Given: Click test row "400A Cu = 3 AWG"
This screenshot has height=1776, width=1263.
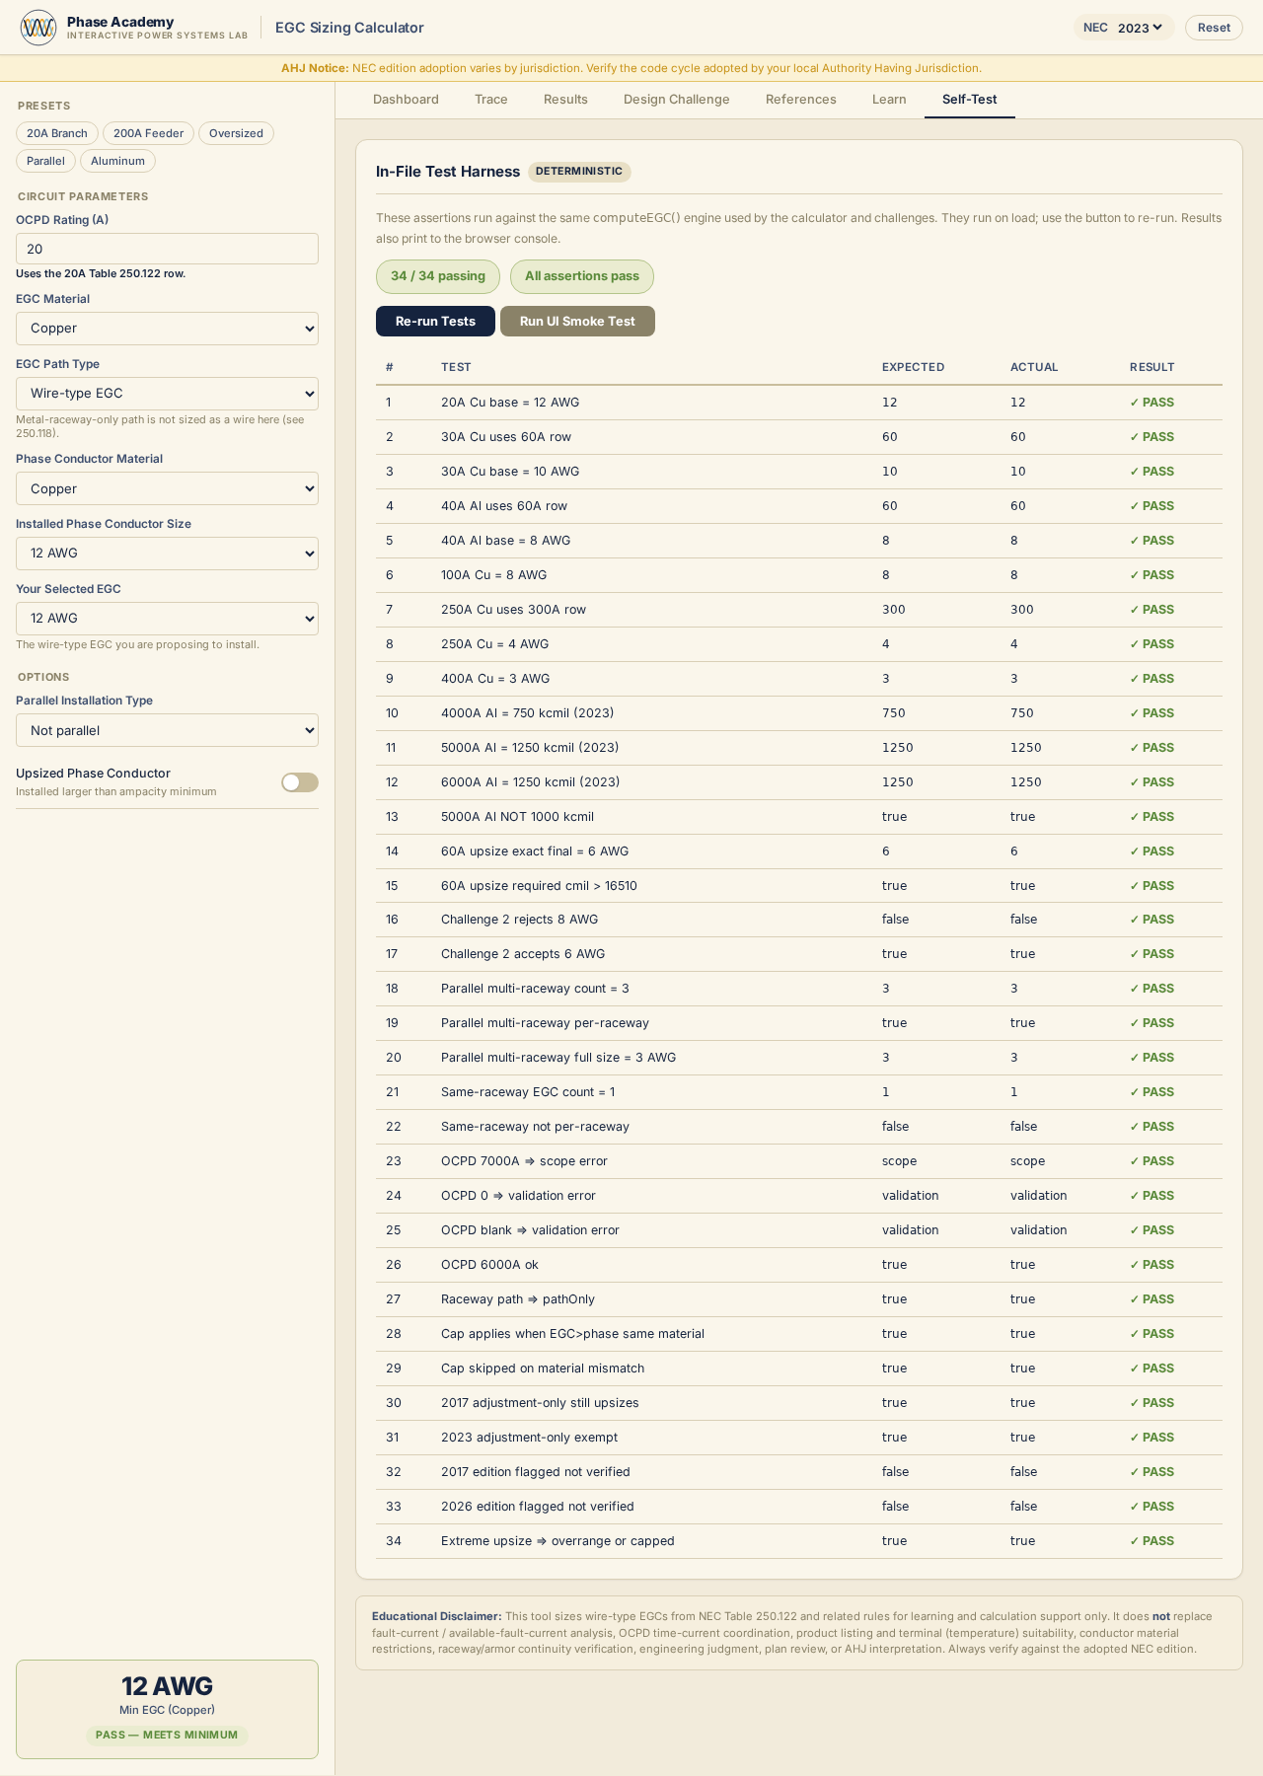Looking at the screenshot, I should (x=799, y=679).
